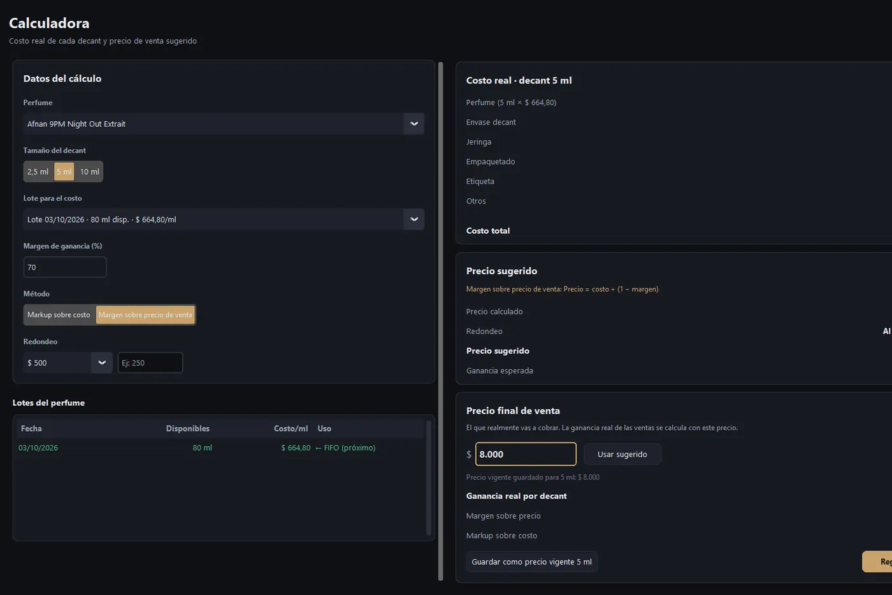This screenshot has width=892, height=595.
Task: Select the 5 ml decant size
Action: (64, 172)
